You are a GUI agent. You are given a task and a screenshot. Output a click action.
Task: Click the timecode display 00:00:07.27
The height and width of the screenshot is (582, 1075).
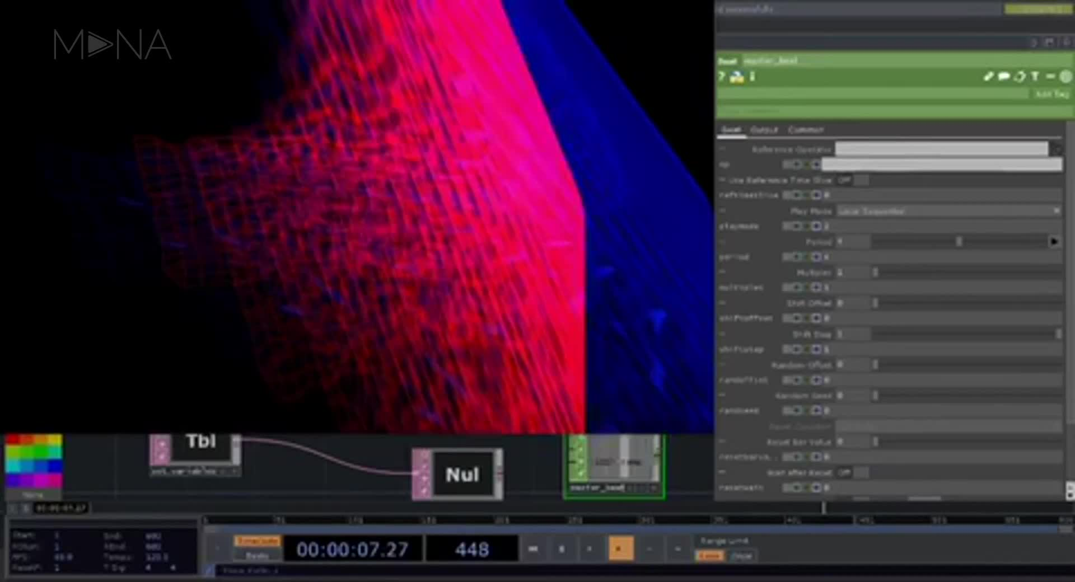click(x=352, y=549)
